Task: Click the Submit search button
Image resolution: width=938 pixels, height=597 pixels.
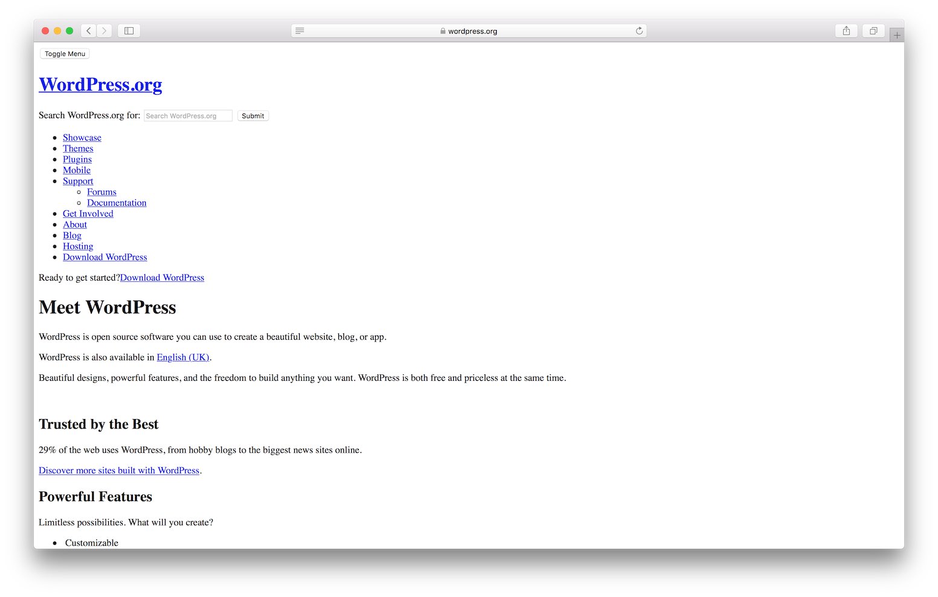Action: point(253,116)
